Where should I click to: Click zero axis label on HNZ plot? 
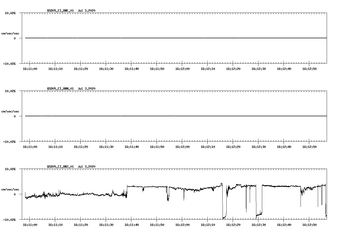[15, 194]
